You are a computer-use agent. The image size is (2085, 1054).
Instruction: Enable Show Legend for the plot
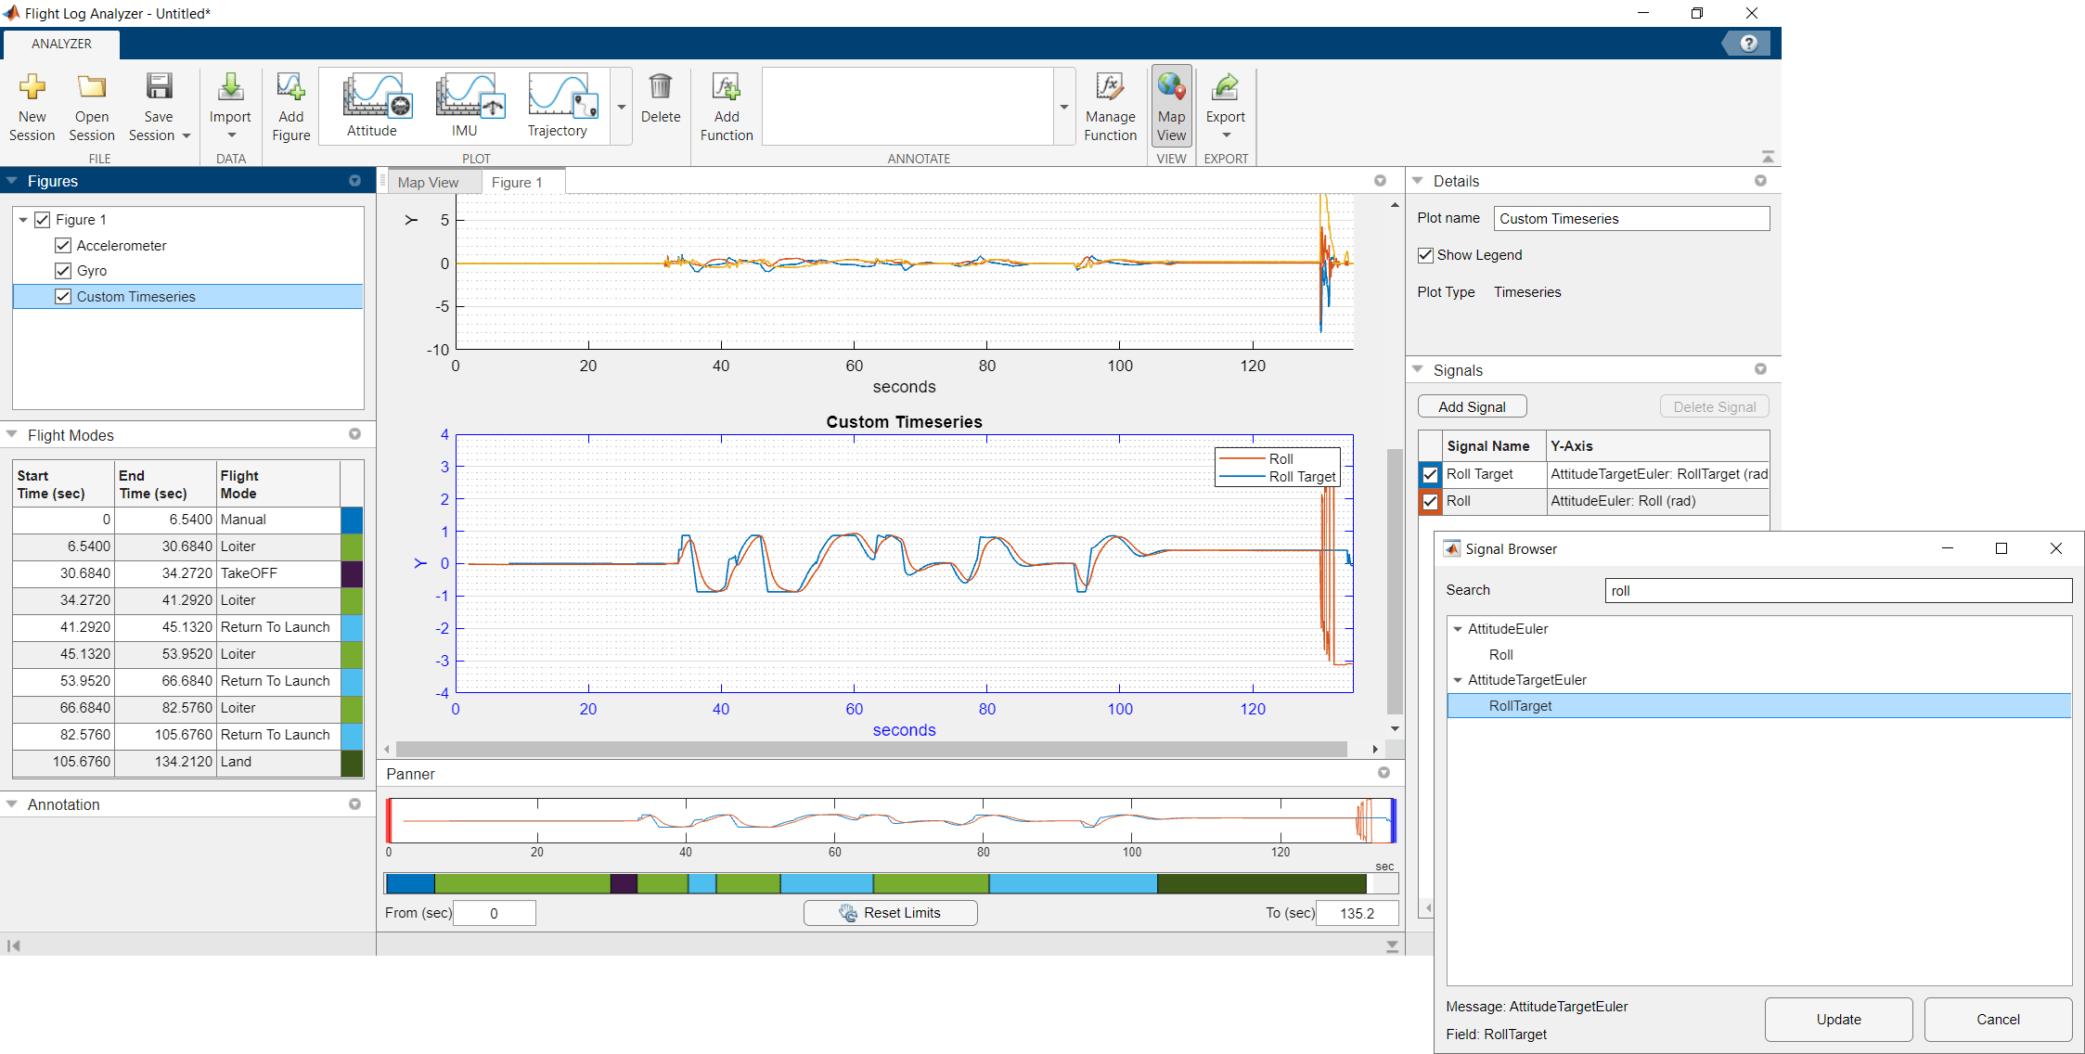tap(1425, 254)
